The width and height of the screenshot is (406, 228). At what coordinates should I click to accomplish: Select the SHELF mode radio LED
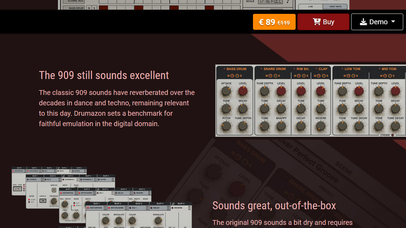(74, 205)
